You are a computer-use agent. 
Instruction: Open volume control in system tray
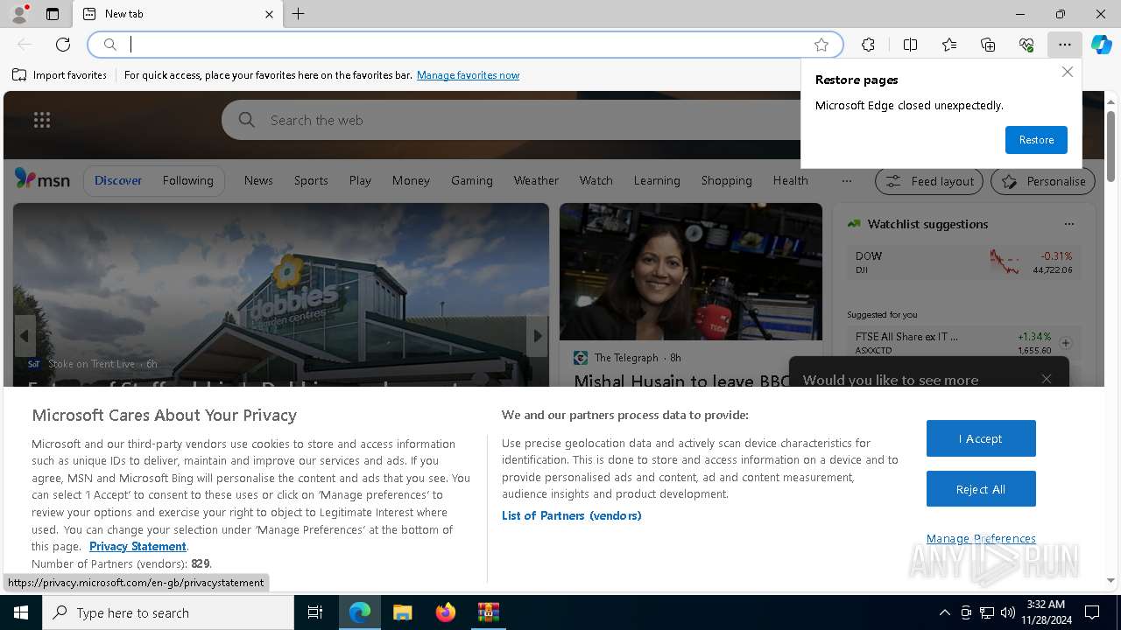(1008, 612)
